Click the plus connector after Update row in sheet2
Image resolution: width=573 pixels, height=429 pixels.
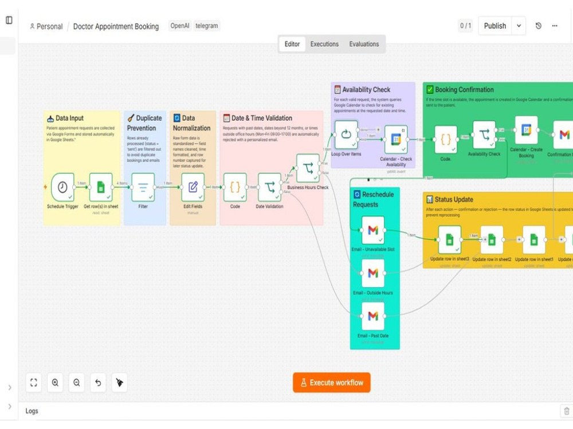coord(519,239)
